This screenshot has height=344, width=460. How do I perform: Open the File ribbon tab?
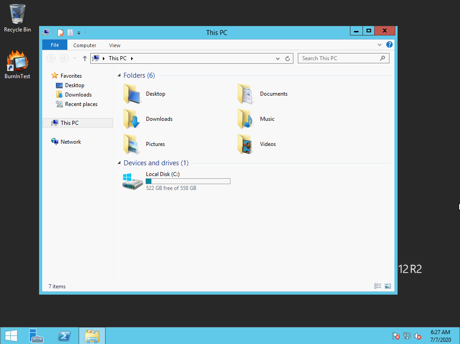pyautogui.click(x=55, y=45)
